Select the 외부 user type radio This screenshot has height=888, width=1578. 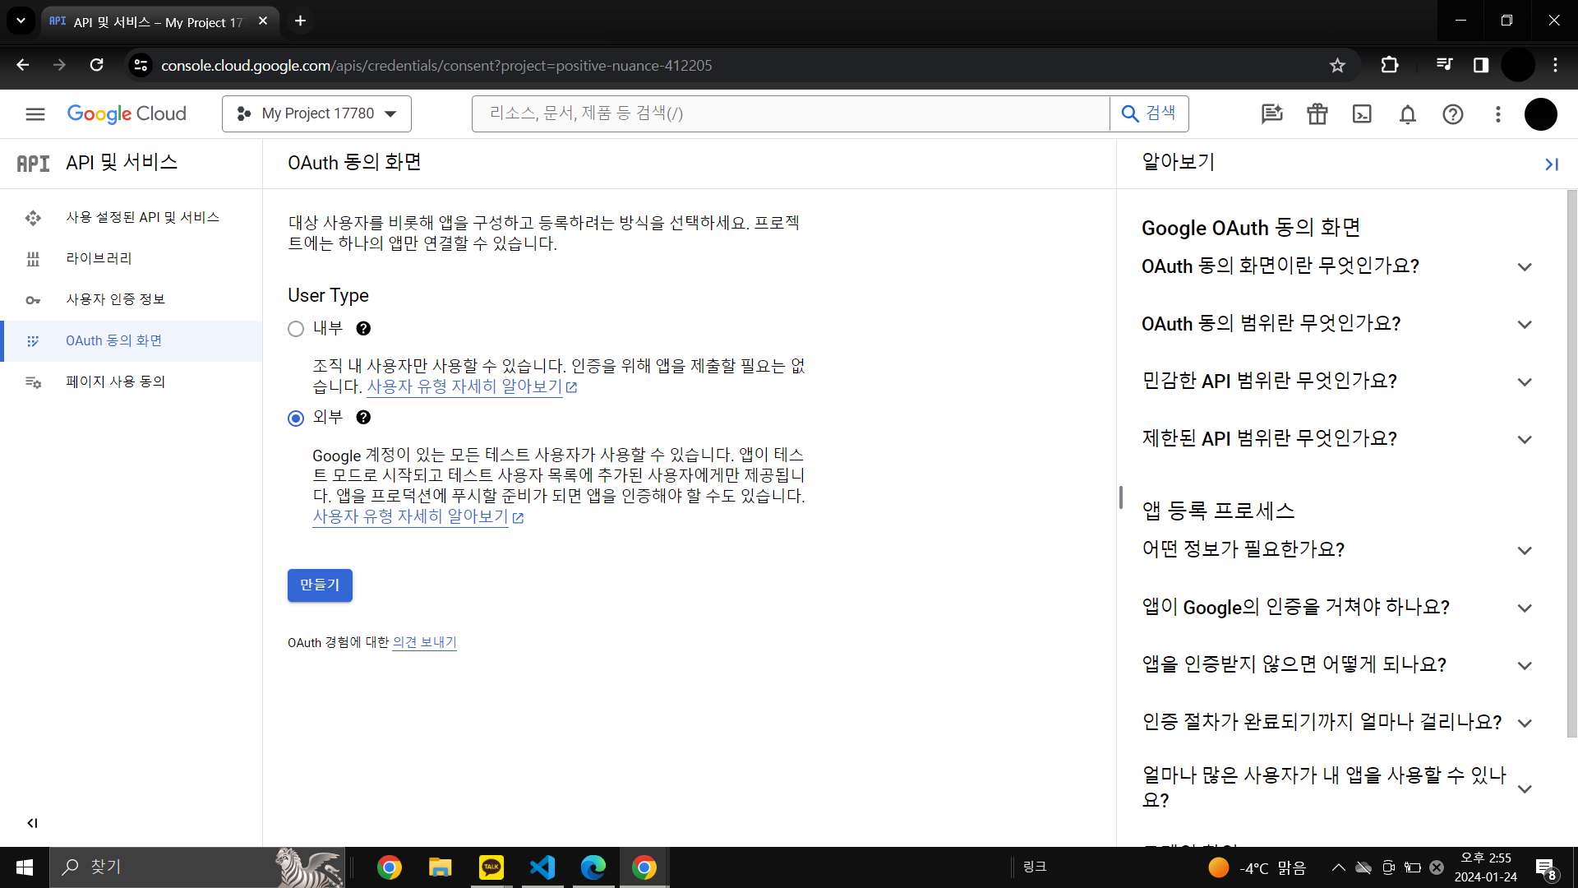pyautogui.click(x=296, y=419)
